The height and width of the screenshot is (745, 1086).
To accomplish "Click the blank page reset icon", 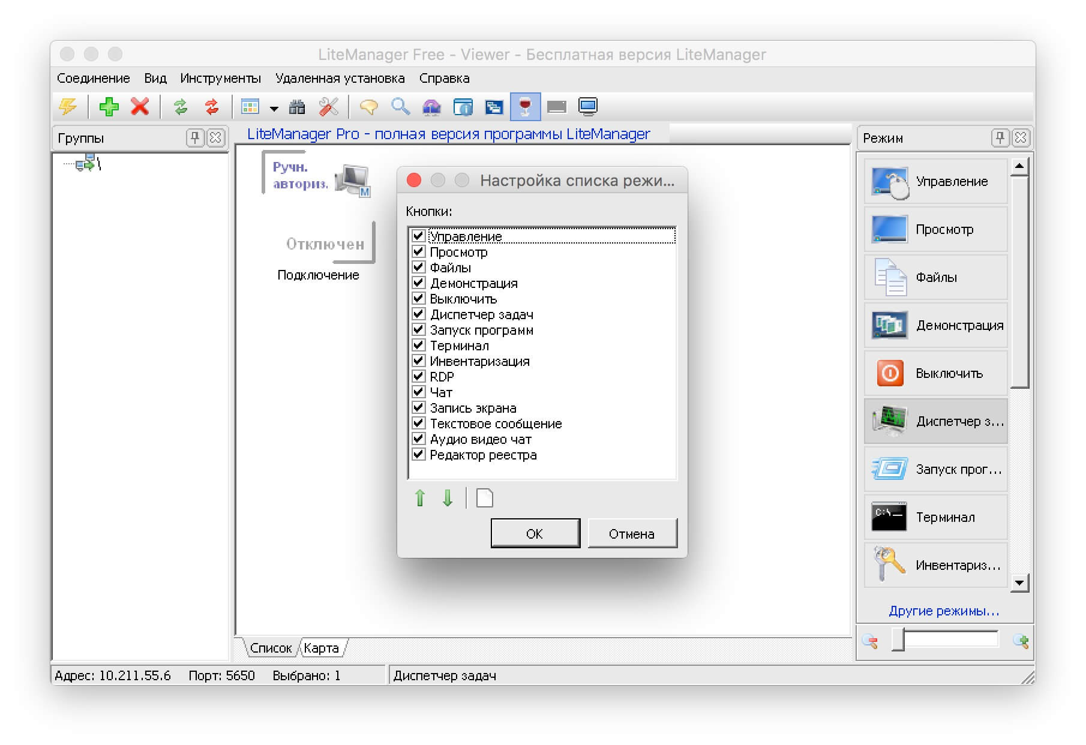I will point(484,498).
